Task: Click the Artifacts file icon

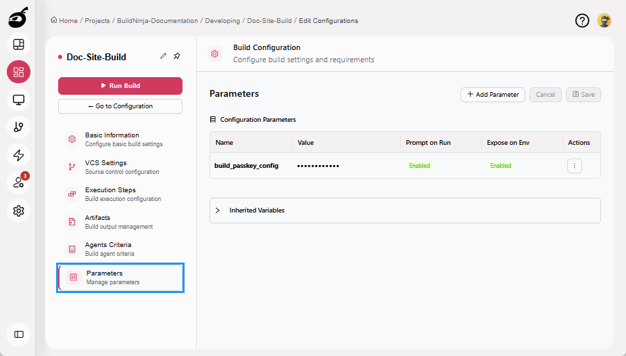Action: point(72,221)
